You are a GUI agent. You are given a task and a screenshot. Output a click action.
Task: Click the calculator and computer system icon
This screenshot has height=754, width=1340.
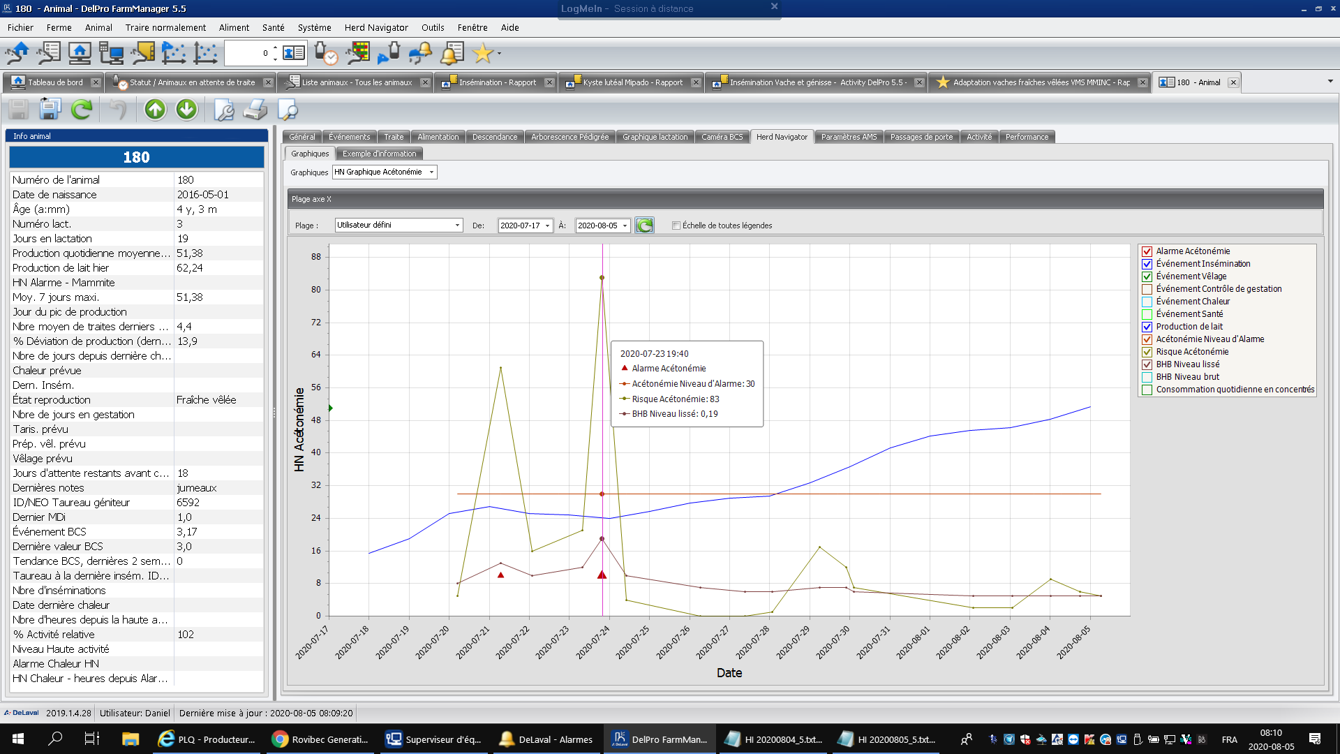pyautogui.click(x=111, y=53)
